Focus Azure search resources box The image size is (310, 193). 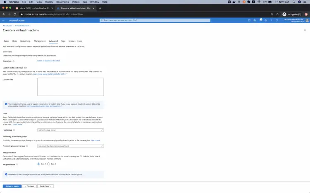pos(155,20)
